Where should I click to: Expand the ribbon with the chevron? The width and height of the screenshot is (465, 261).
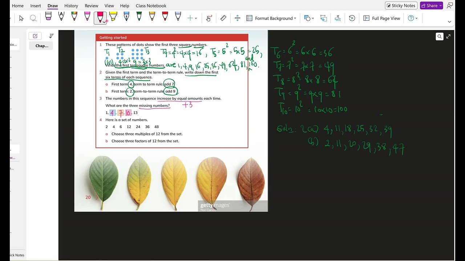point(449,22)
